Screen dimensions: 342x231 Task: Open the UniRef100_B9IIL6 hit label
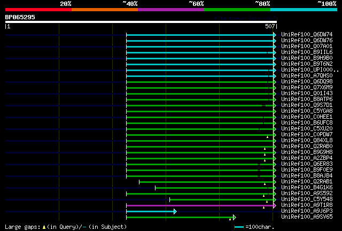point(307,52)
